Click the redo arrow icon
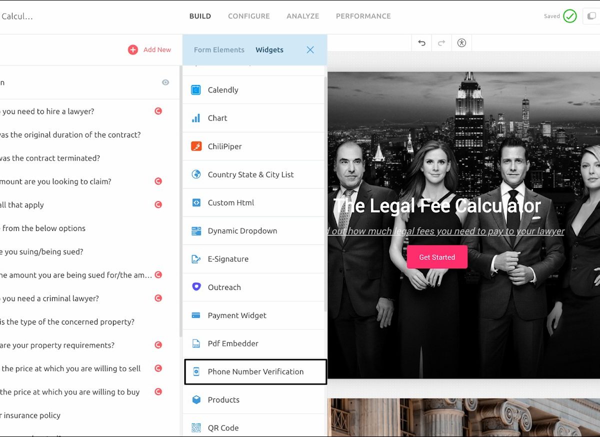The width and height of the screenshot is (600, 437). pos(441,43)
